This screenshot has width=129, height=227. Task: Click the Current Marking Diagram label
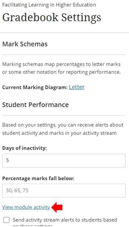point(35,87)
